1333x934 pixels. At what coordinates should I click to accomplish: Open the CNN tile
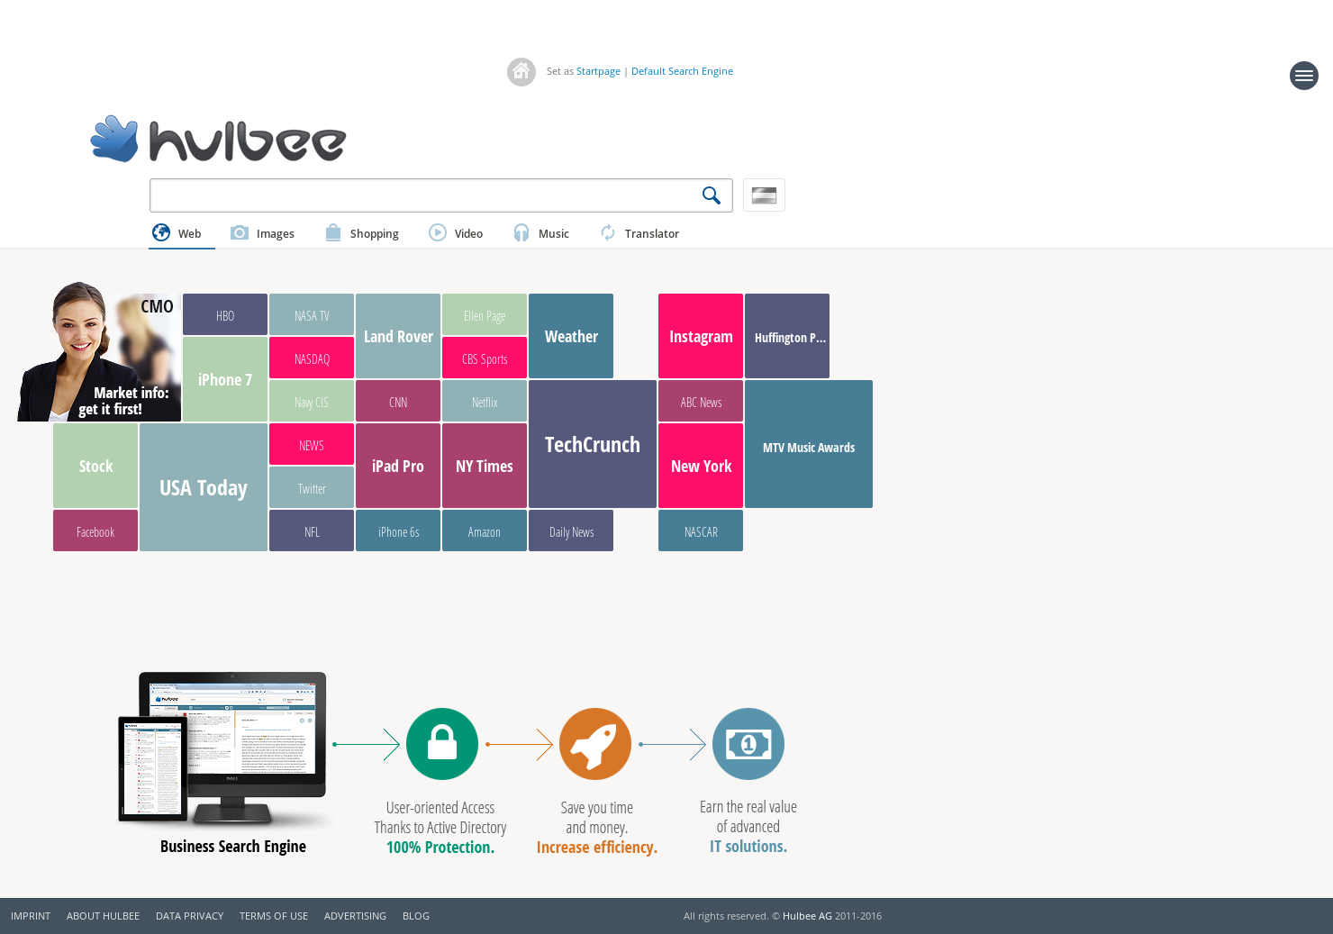click(398, 401)
